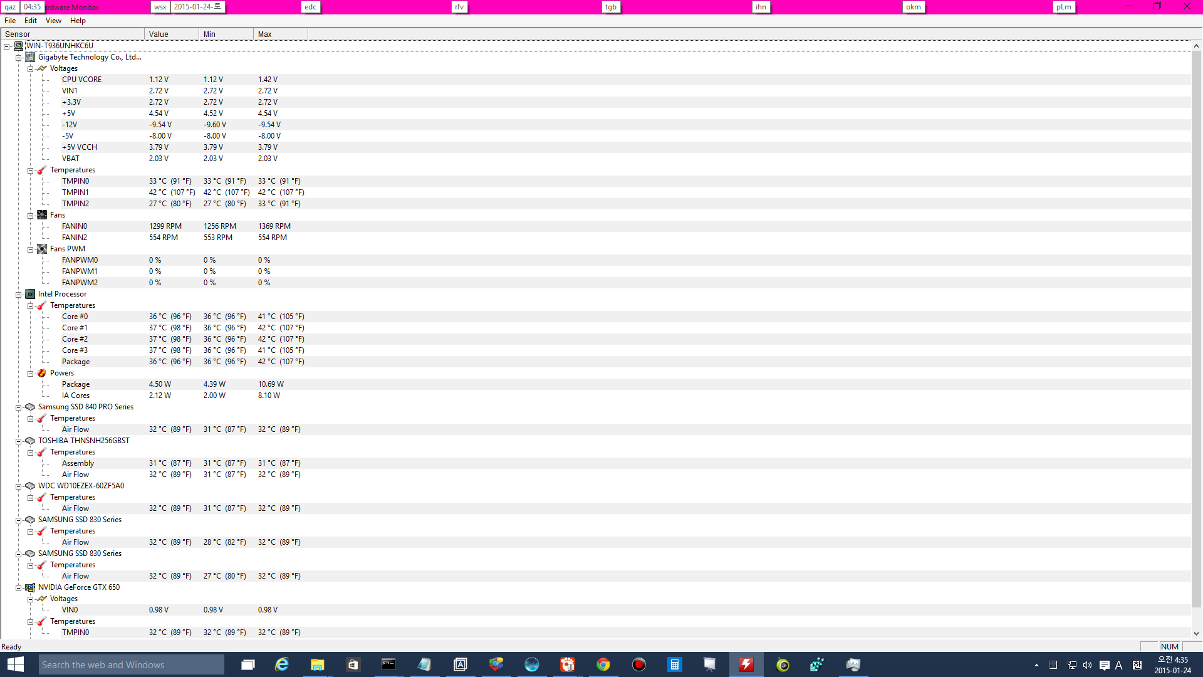Select TMPIN1 temperature sensor row
1203x677 pixels.
click(75, 192)
